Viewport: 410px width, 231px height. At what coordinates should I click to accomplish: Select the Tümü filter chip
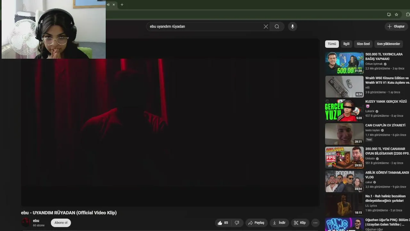tap(332, 44)
